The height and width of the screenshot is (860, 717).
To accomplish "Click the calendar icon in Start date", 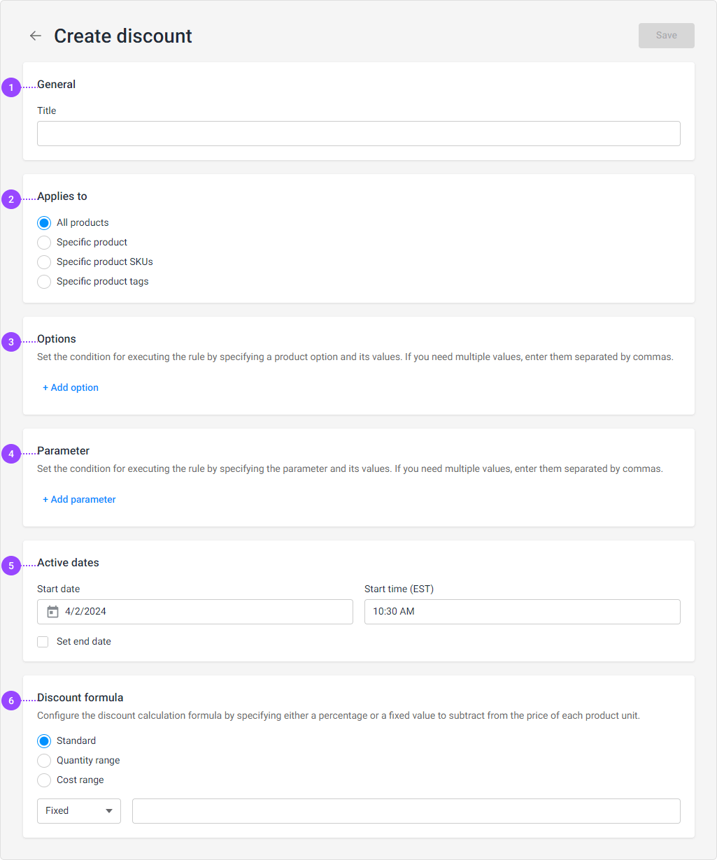I will [x=52, y=612].
